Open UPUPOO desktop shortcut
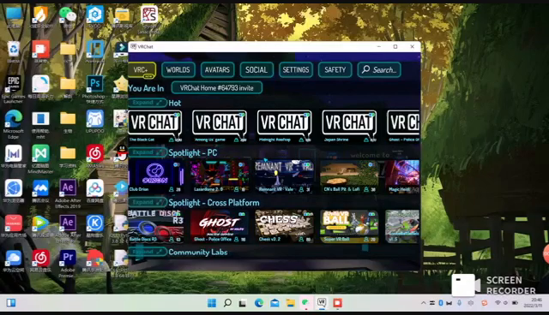549x315 pixels. coord(94,122)
